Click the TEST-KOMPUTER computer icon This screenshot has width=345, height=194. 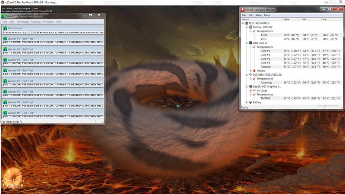(x=246, y=23)
